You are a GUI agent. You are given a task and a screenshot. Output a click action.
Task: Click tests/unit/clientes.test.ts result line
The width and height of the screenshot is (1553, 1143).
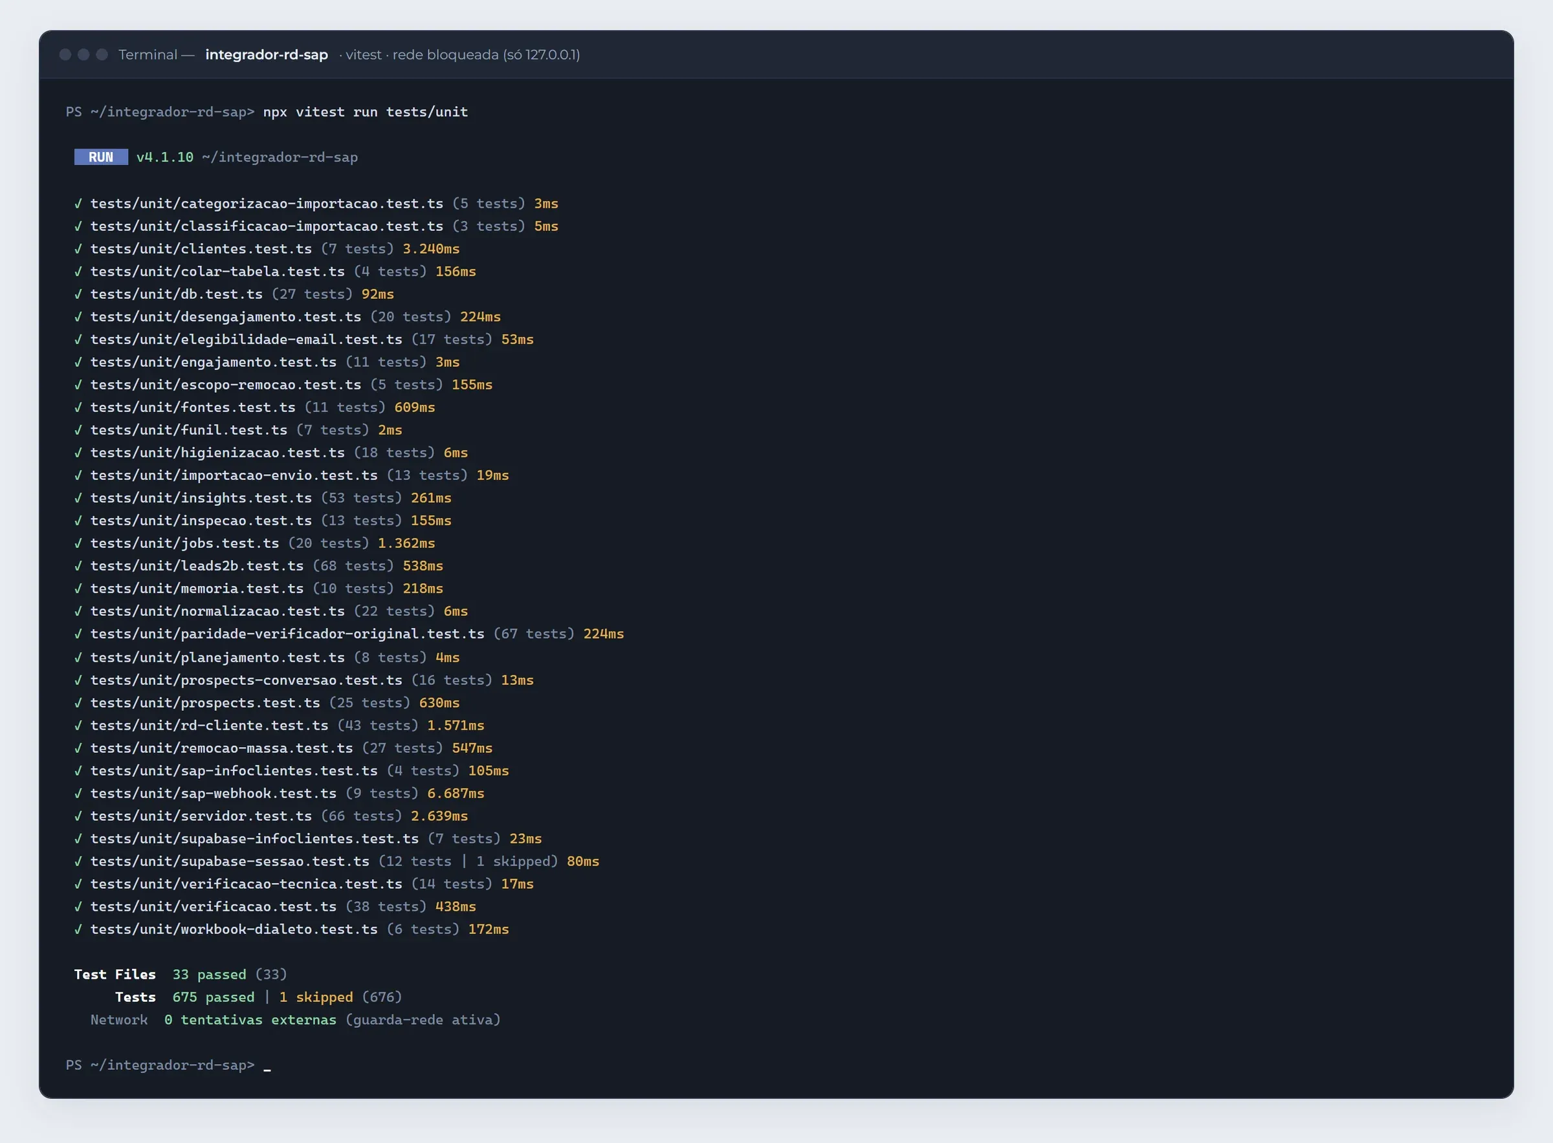click(267, 249)
